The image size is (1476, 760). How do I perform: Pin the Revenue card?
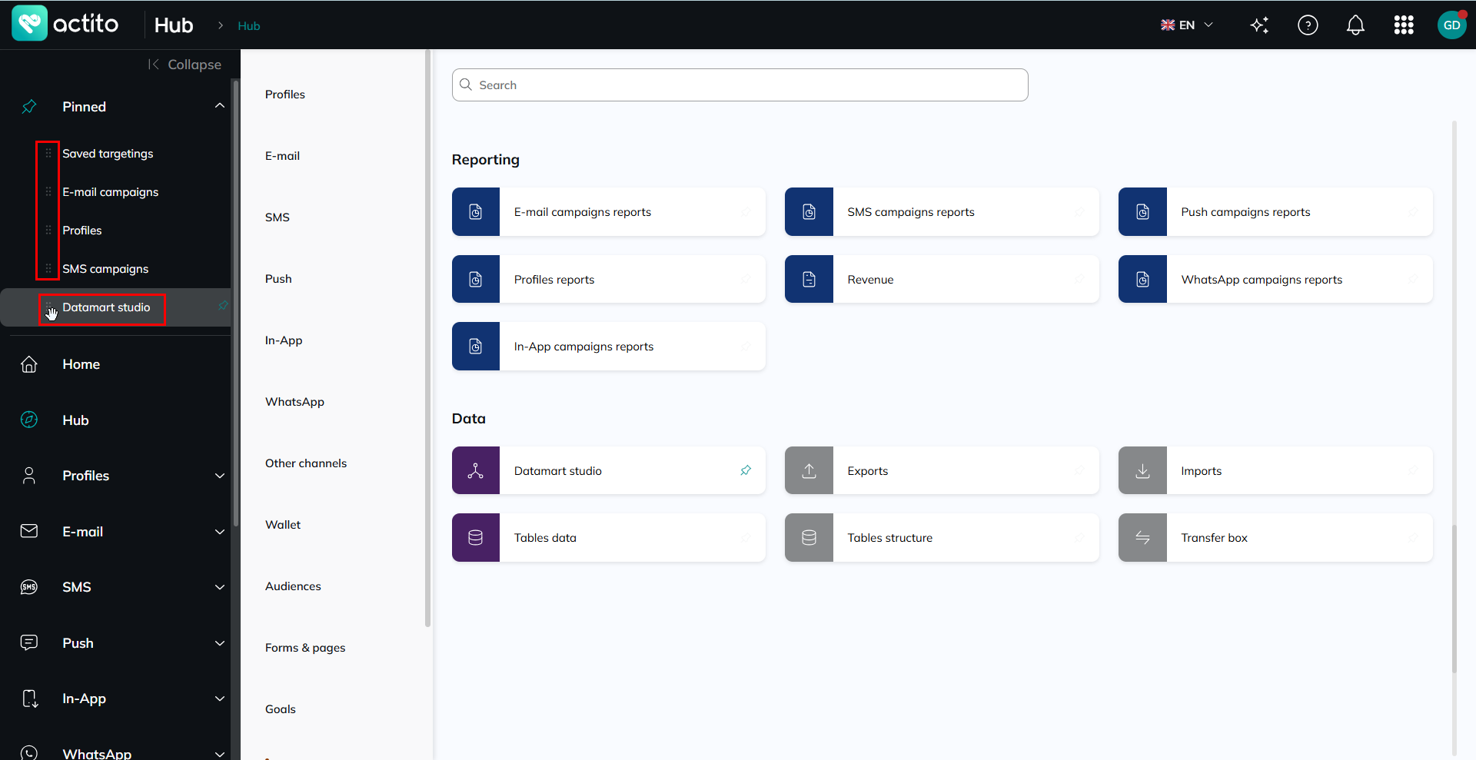[1079, 279]
